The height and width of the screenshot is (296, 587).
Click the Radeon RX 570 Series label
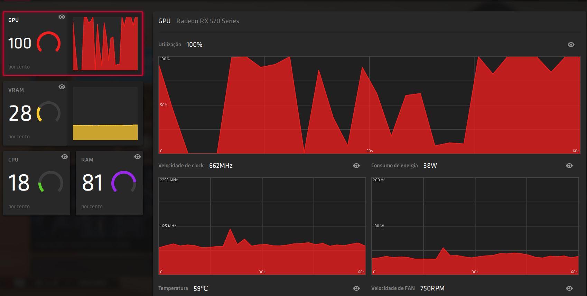pos(207,21)
